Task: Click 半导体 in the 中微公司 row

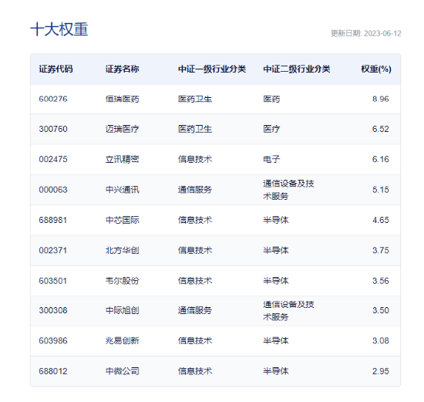Action: coord(276,371)
